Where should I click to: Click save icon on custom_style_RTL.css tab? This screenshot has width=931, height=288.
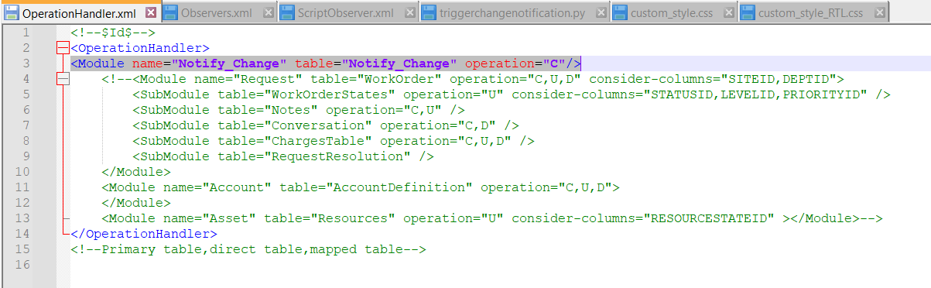coord(748,12)
